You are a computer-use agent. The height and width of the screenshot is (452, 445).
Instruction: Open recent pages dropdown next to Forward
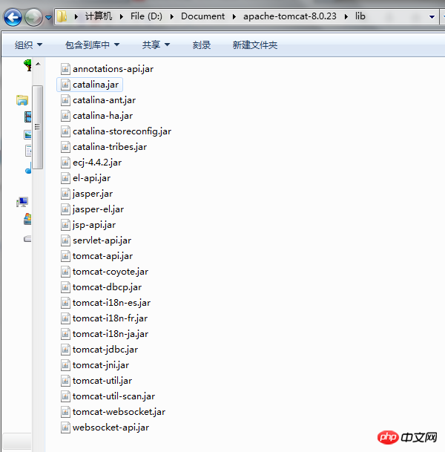click(x=49, y=18)
